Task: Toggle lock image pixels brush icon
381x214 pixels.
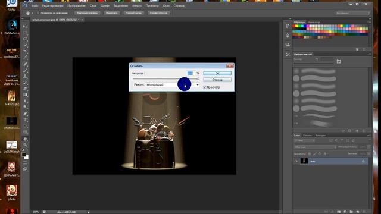Action: tap(315, 154)
